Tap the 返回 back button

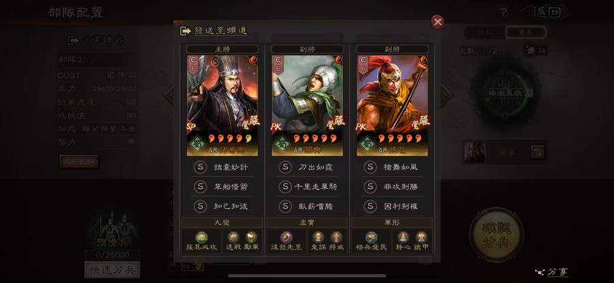click(546, 12)
